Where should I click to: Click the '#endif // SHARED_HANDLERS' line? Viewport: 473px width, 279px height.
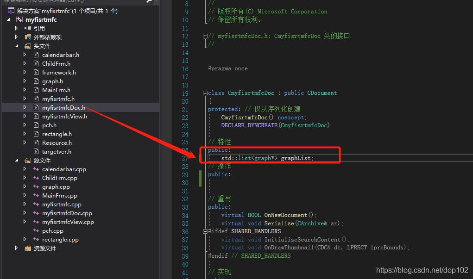249,256
